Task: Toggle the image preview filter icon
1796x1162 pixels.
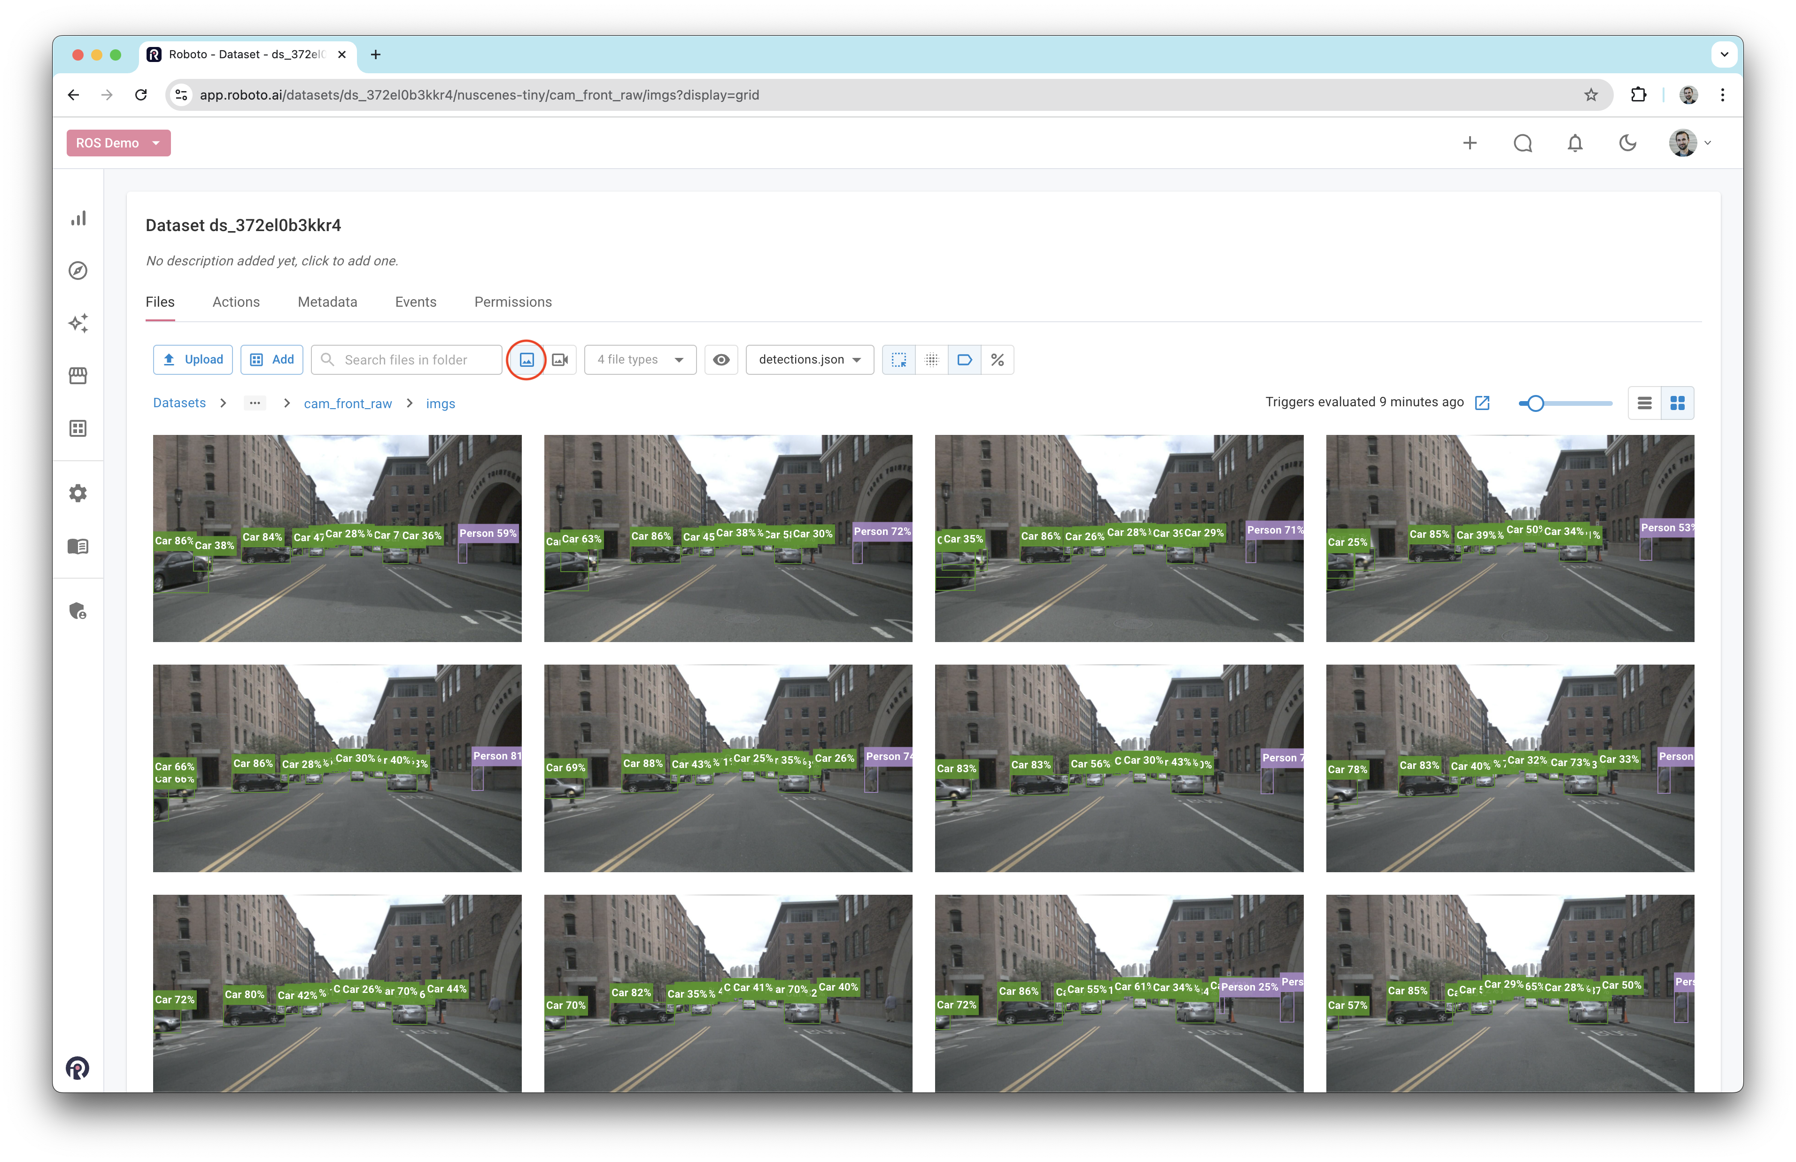Action: (526, 360)
